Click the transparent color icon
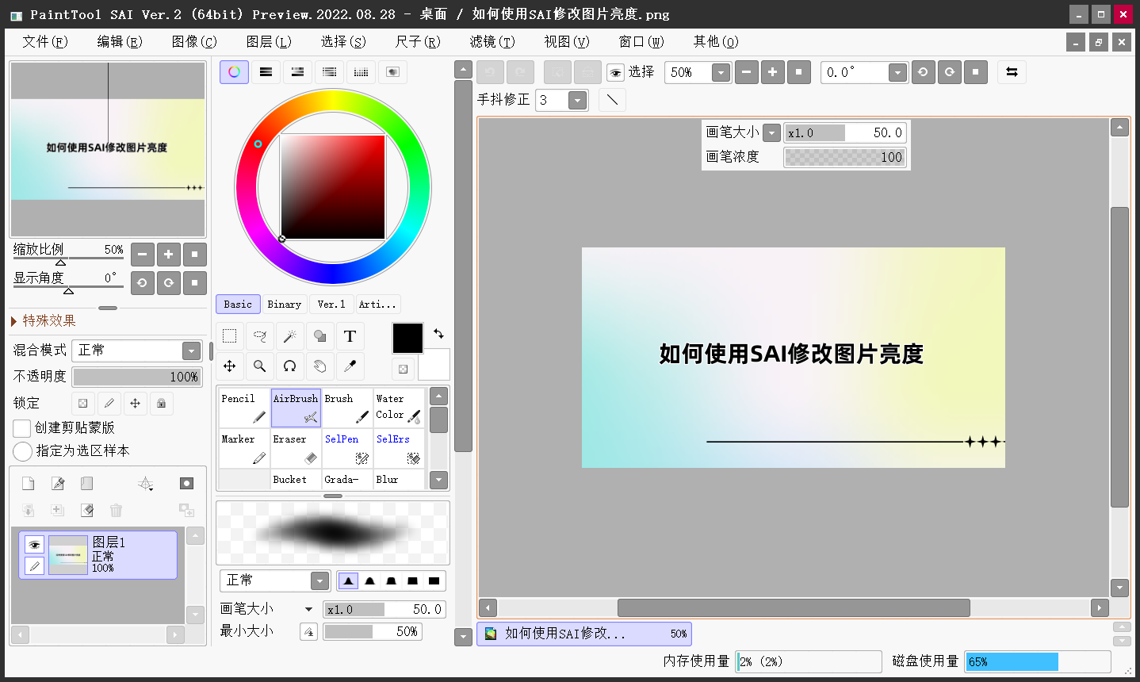The image size is (1140, 682). (x=404, y=369)
